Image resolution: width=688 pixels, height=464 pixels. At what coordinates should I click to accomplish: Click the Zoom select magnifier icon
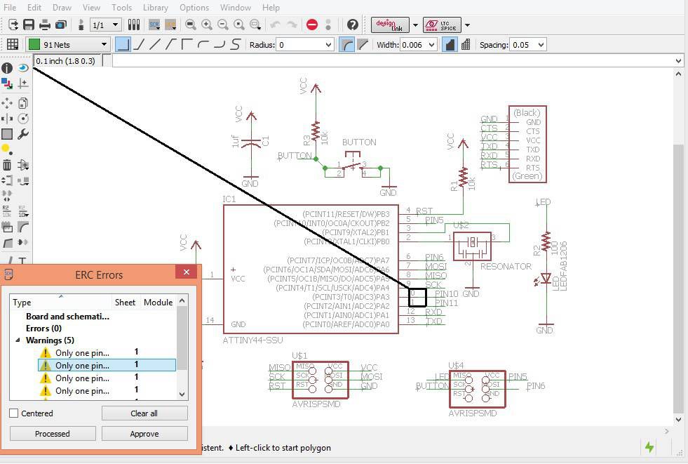coord(255,25)
